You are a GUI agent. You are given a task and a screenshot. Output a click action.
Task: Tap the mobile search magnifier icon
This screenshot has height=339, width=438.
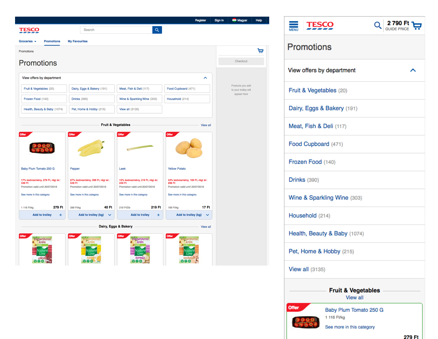coord(378,25)
